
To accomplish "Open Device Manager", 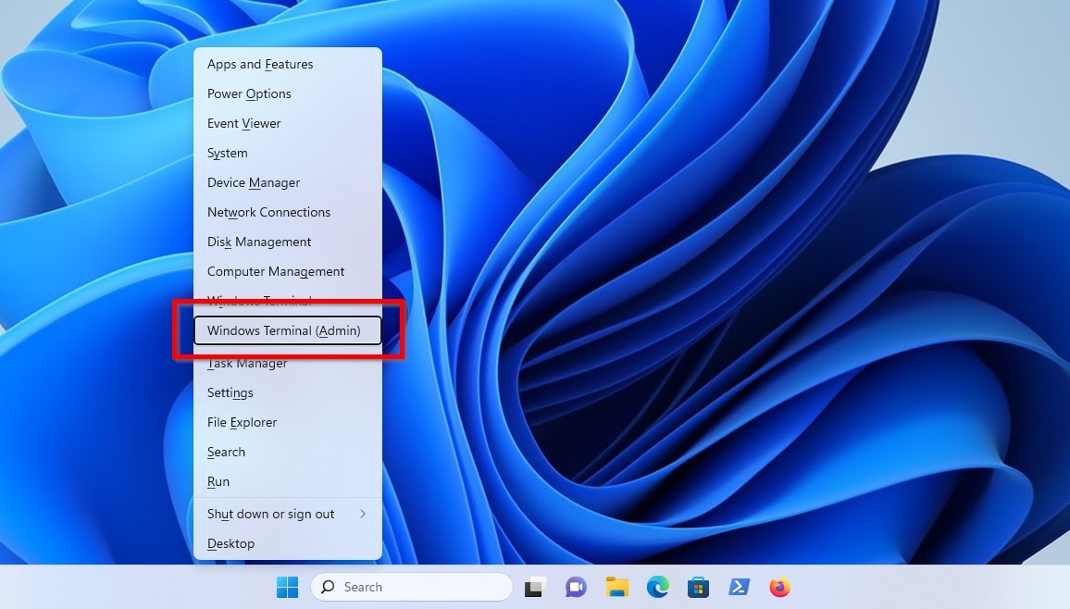I will click(253, 182).
